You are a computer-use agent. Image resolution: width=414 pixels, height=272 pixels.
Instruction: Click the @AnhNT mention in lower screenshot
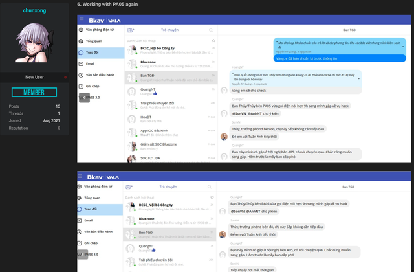tap(253, 212)
